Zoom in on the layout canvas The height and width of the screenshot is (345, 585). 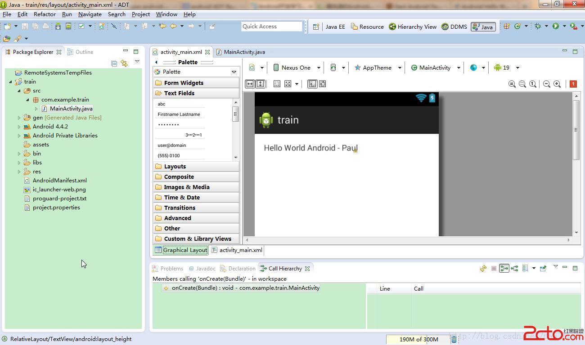pos(557,84)
